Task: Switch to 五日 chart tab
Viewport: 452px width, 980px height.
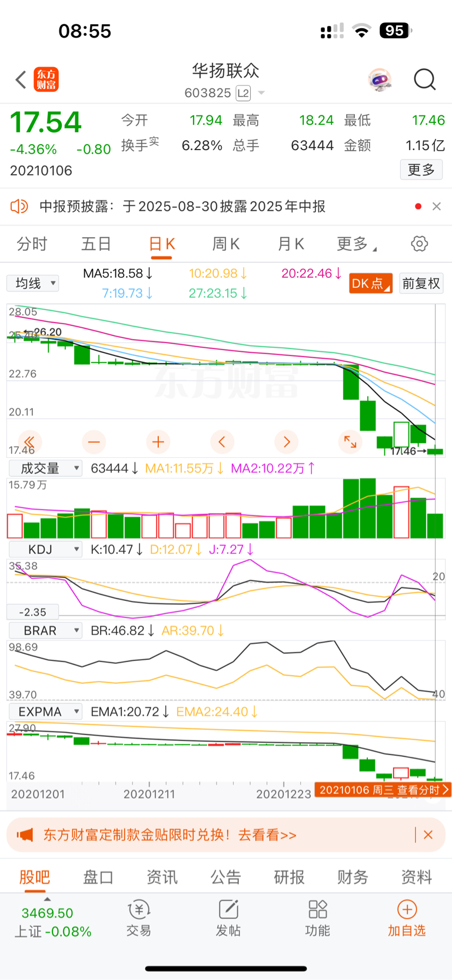Action: (x=96, y=244)
